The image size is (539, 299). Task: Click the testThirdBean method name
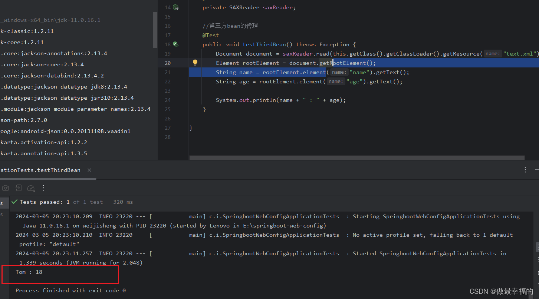point(264,44)
